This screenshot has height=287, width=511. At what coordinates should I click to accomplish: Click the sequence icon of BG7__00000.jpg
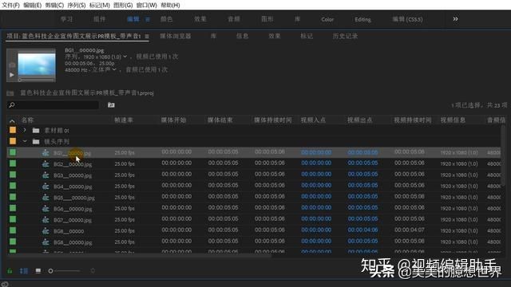(x=46, y=220)
